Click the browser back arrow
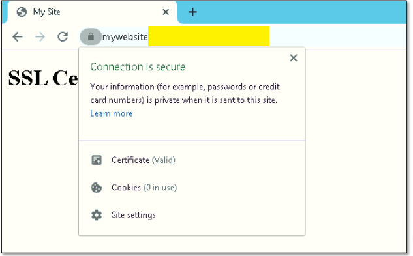Screen dimensions: 413x256 pyautogui.click(x=18, y=36)
